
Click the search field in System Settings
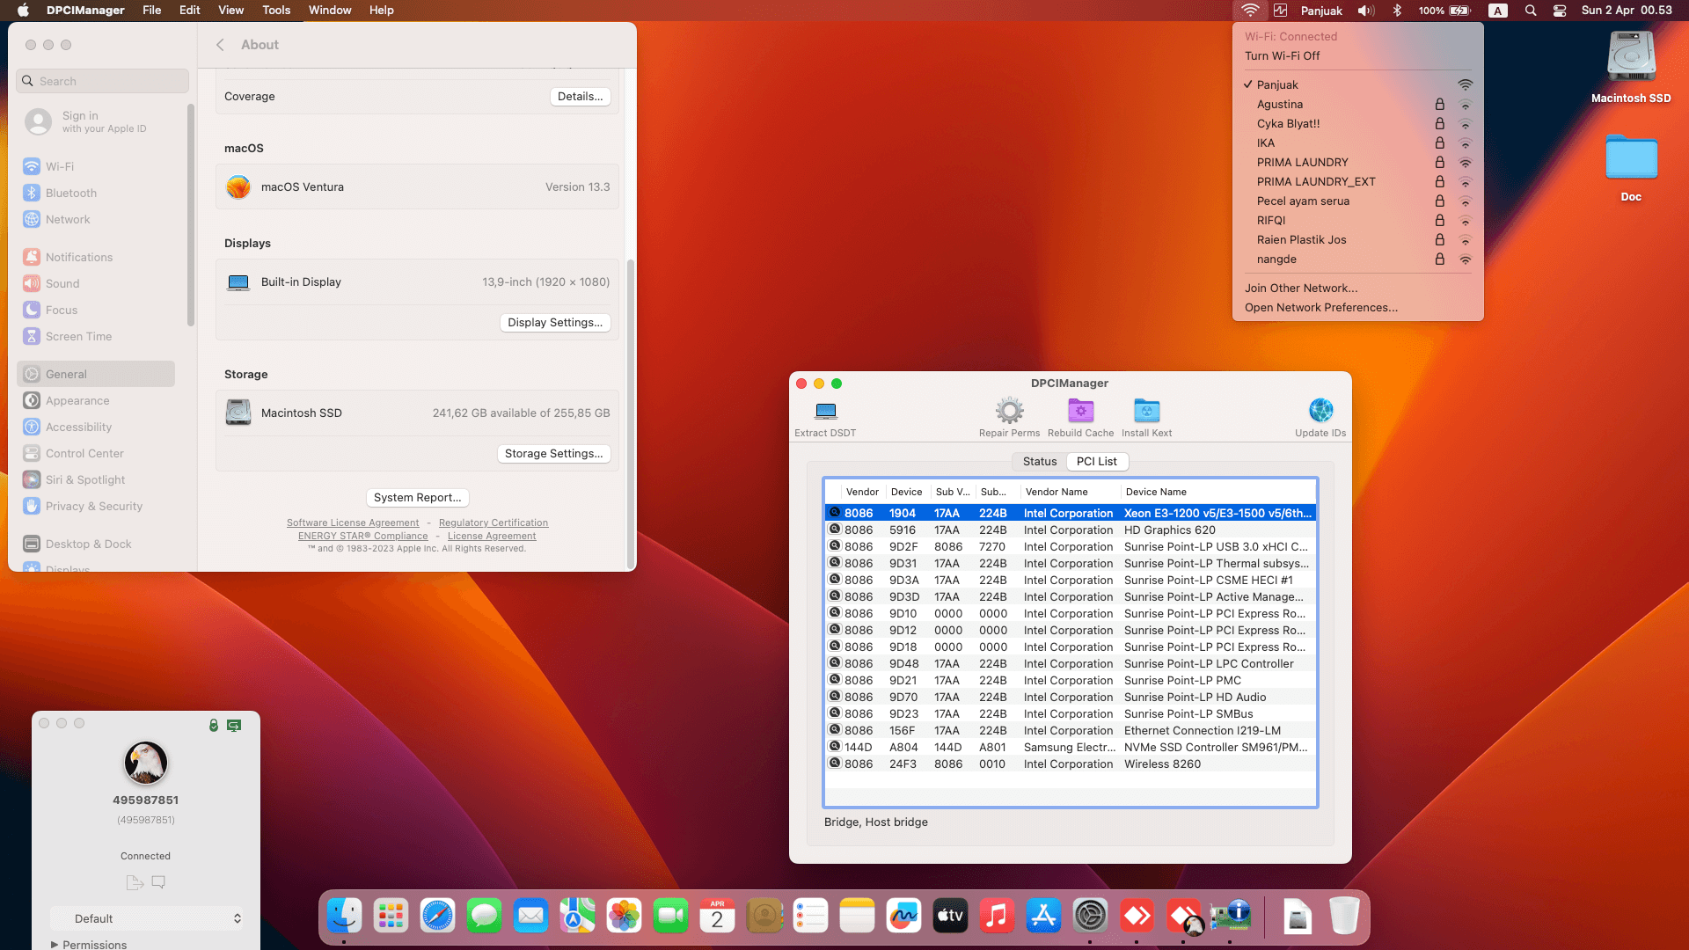[102, 80]
